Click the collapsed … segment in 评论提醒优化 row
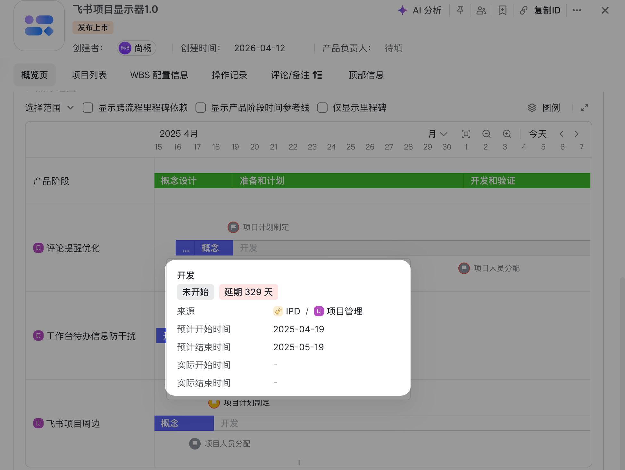The image size is (625, 470). coord(185,248)
